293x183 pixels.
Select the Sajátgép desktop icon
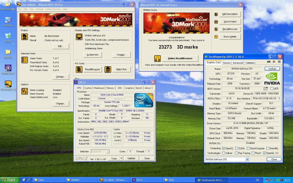click(8, 21)
